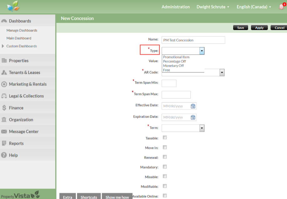The height and width of the screenshot is (199, 287).
Task: Open the Effective Date calendar picker
Action: tap(193, 106)
